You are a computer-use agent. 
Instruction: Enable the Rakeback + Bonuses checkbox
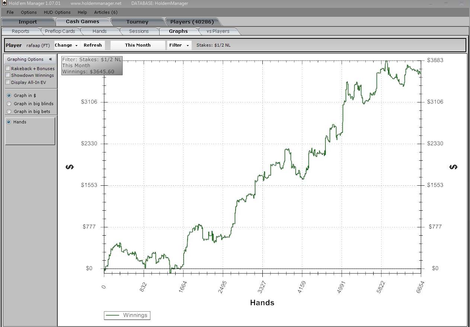pyautogui.click(x=8, y=68)
